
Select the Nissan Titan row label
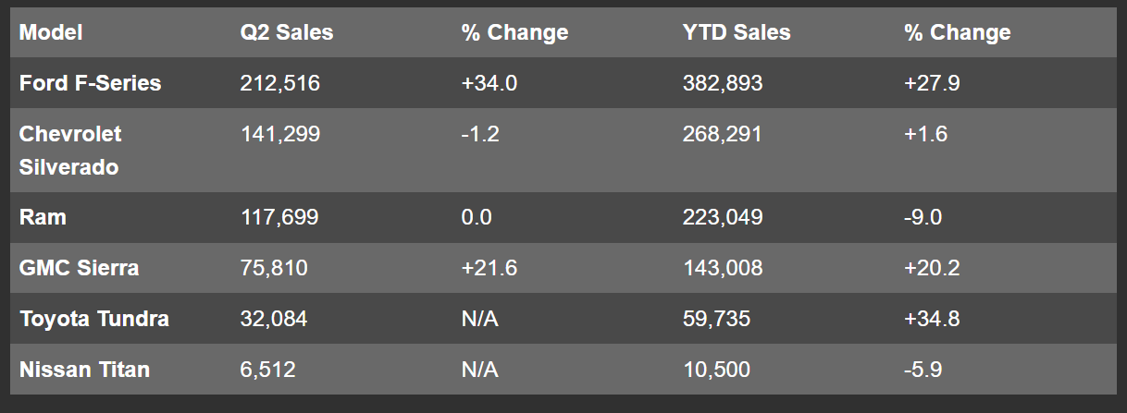click(x=84, y=370)
